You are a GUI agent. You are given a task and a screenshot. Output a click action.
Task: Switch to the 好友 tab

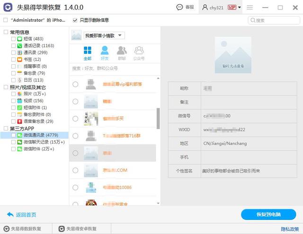tap(105, 53)
